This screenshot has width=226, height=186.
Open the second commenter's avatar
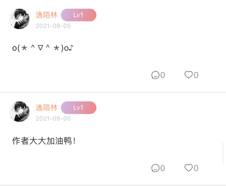point(19,111)
